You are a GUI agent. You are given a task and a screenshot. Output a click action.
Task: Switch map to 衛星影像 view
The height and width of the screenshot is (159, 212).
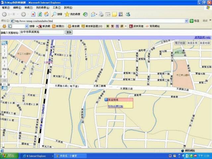pos(192,43)
